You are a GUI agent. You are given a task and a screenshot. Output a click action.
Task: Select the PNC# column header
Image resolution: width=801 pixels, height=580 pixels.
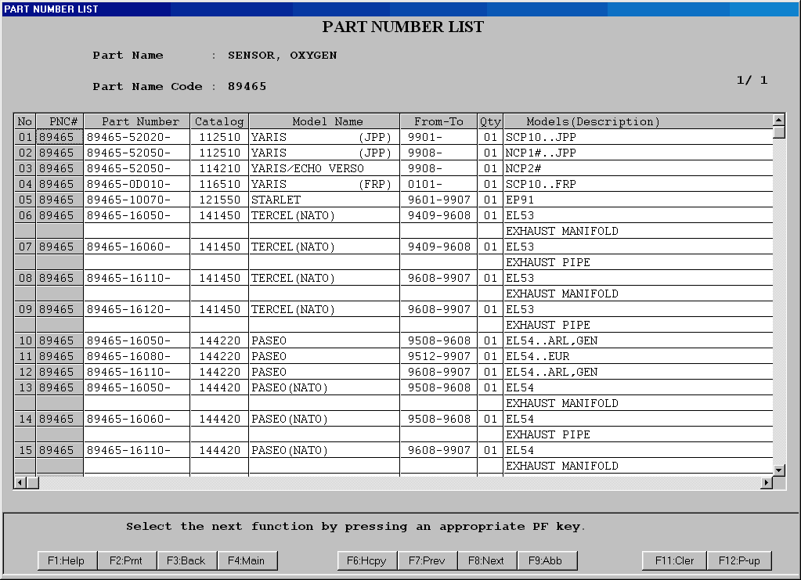click(x=60, y=121)
